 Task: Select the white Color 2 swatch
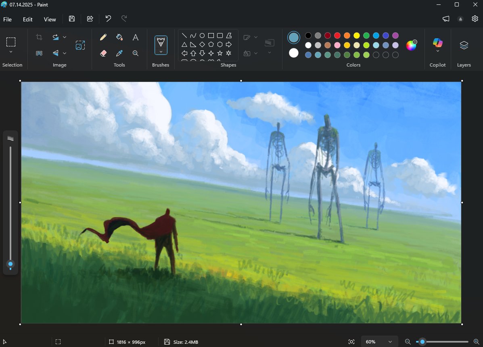coord(294,53)
